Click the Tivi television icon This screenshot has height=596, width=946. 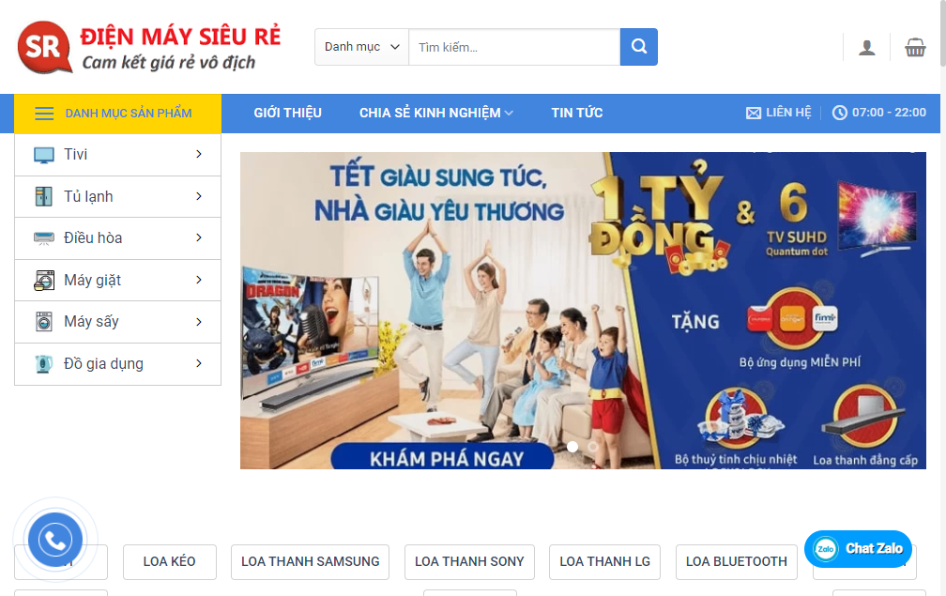point(44,155)
